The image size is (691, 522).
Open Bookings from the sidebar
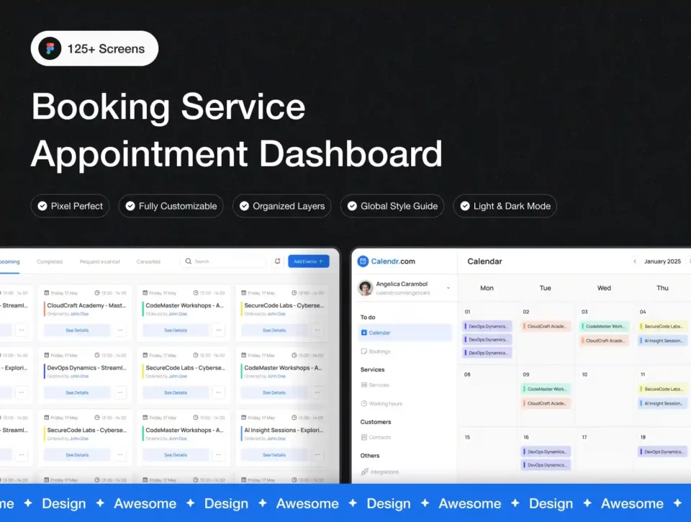[379, 351]
